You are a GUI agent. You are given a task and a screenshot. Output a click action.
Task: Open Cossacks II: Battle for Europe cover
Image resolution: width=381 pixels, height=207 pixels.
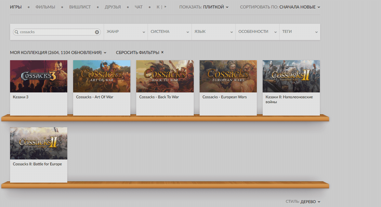[39, 143]
